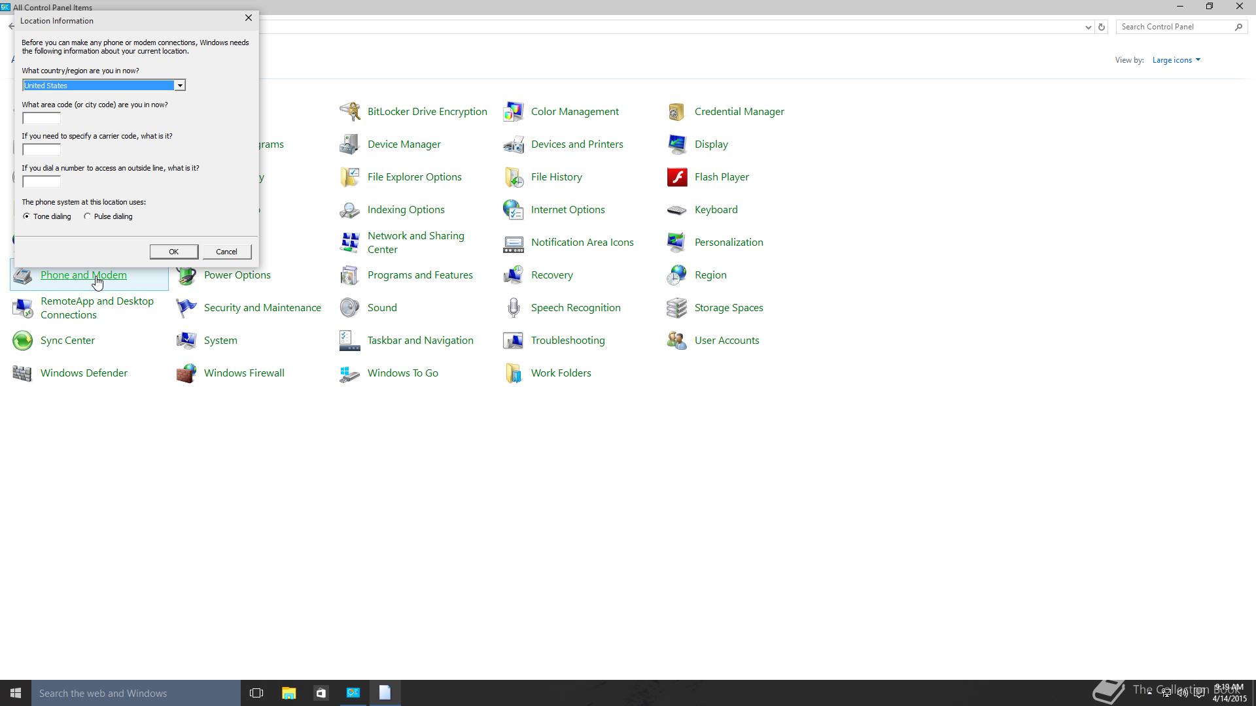Click the File History folder icon

[x=514, y=177]
